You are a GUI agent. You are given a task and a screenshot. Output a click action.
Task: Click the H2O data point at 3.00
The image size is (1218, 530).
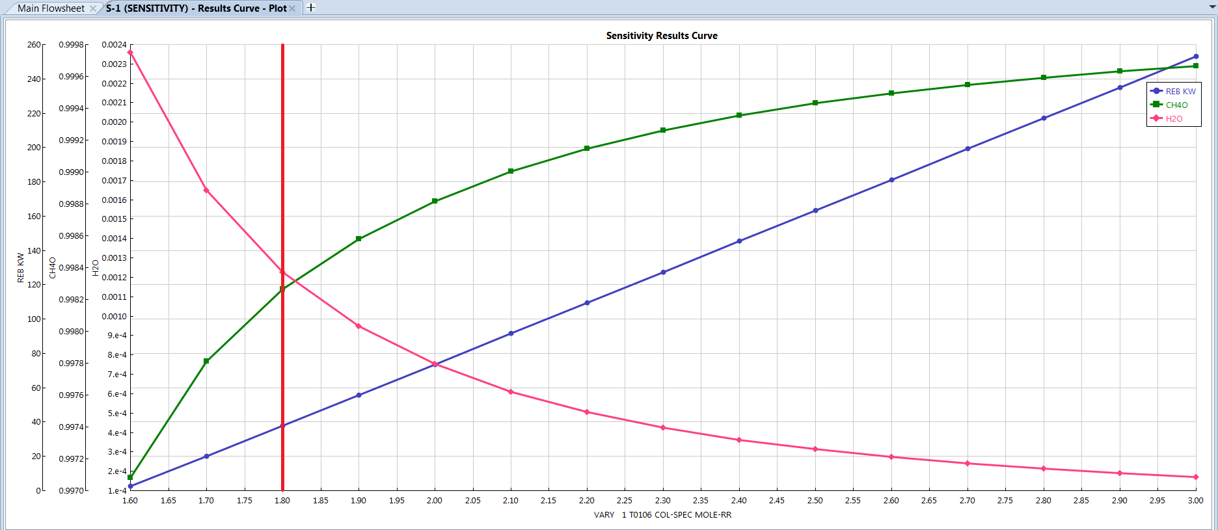(x=1196, y=477)
